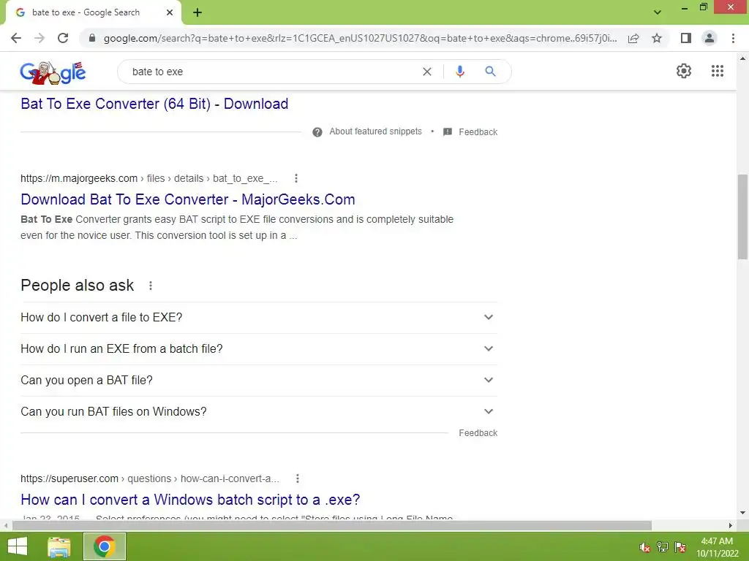Image resolution: width=749 pixels, height=561 pixels.
Task: Bookmark this tab with star icon
Action: [657, 38]
